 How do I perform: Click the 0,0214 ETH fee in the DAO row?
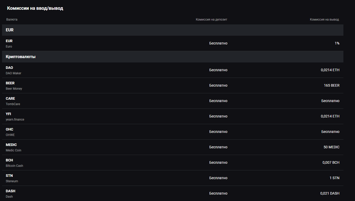330,70
